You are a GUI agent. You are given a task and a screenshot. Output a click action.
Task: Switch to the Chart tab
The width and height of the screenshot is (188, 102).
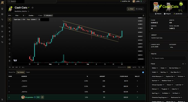[x=131, y=9]
